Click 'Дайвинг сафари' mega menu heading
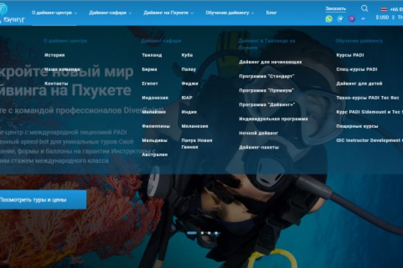 (x=161, y=41)
